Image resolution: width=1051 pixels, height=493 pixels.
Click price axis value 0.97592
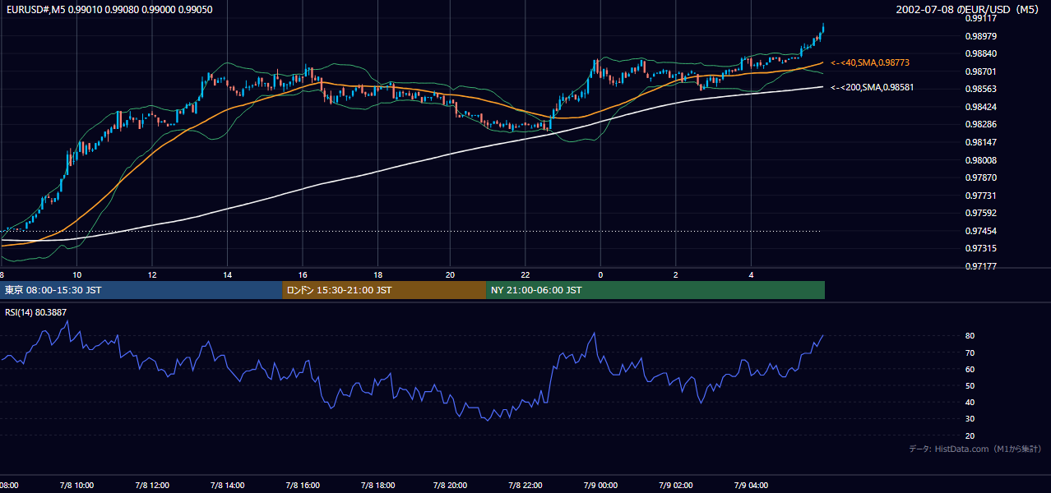981,214
